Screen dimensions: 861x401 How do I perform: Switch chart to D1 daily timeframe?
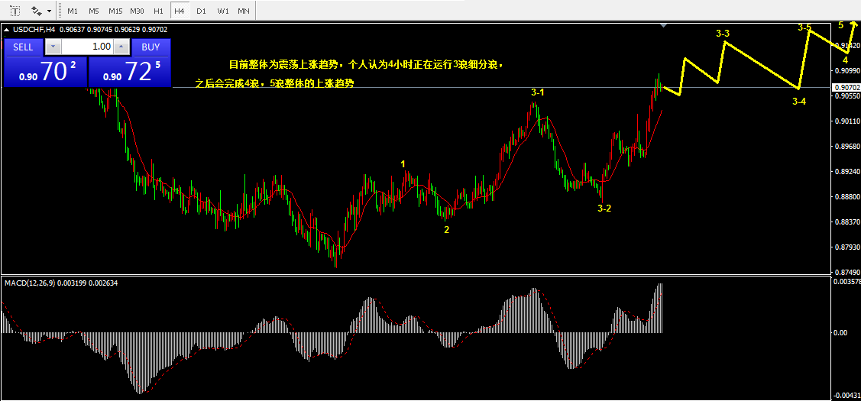(x=202, y=11)
